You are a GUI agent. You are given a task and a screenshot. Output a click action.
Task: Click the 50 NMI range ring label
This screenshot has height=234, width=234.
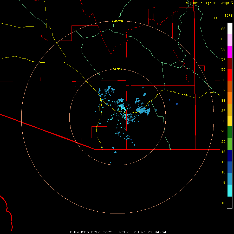coord(118,69)
